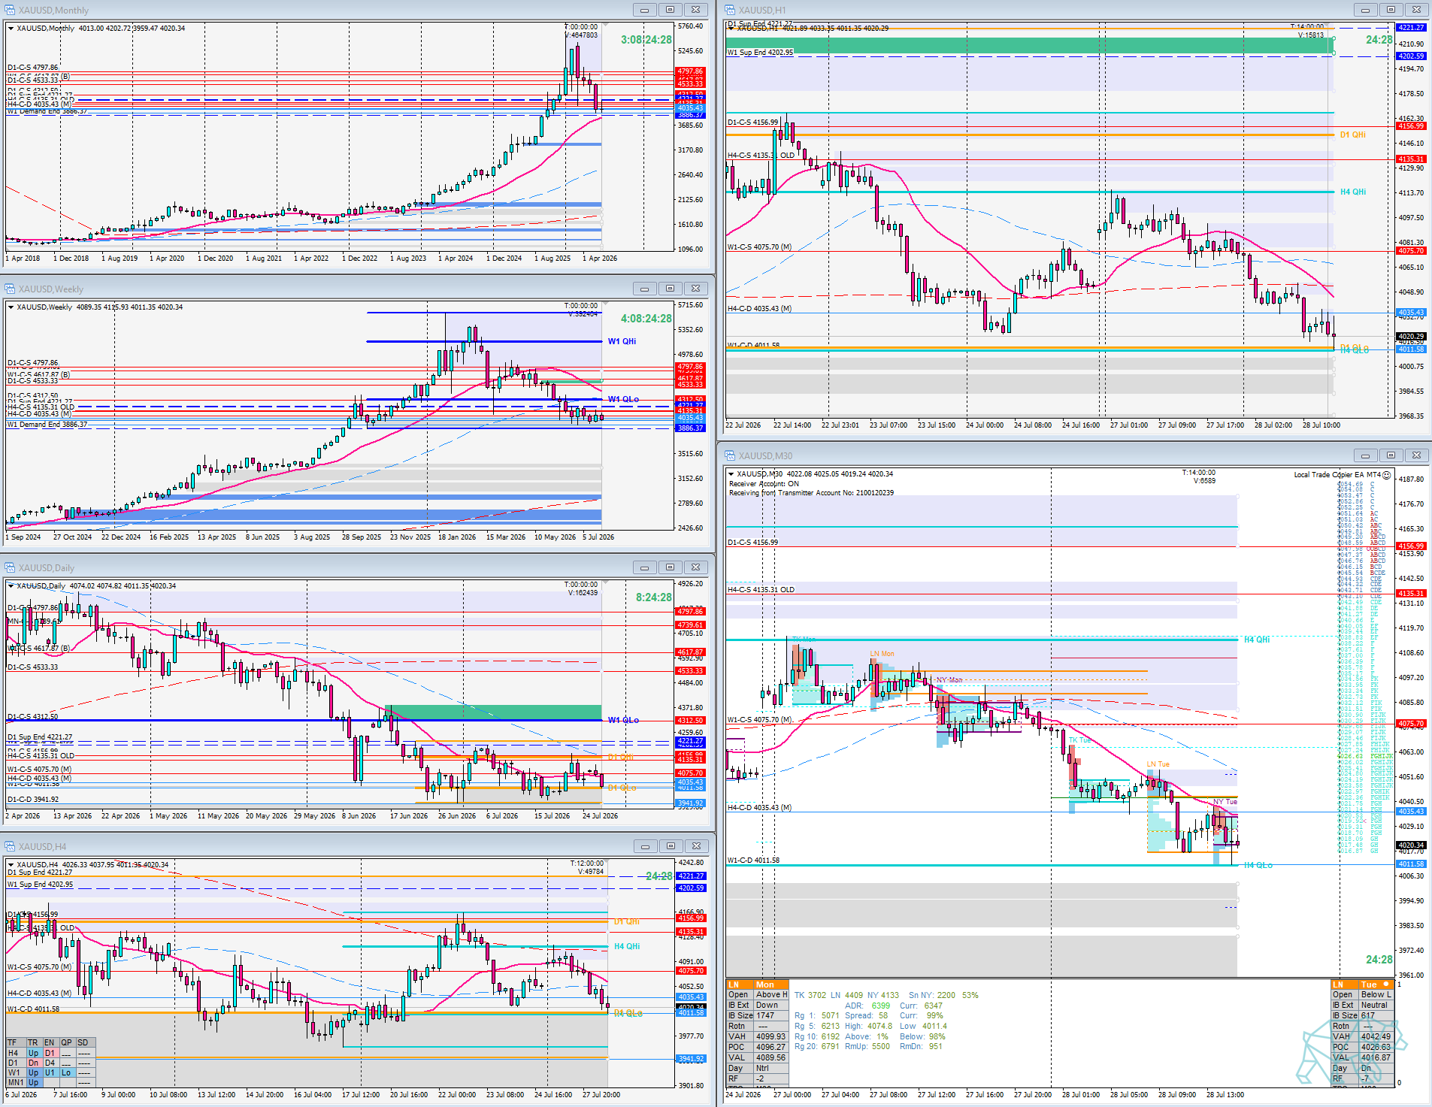Click the chart icon in XAUUSD,M30 title bar
Image resolution: width=1432 pixels, height=1107 pixels.
(731, 455)
